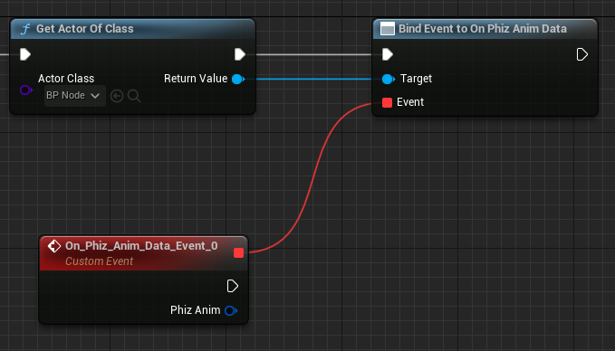Image resolution: width=615 pixels, height=351 pixels.
Task: Click the Bind Event exec output pin
Action: (582, 54)
